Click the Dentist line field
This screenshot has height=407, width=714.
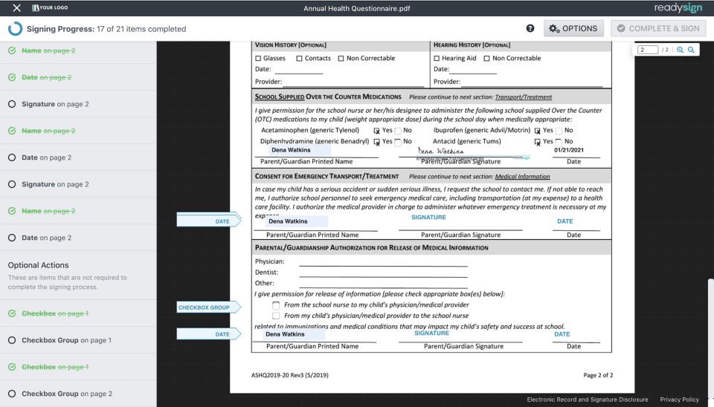(384, 273)
